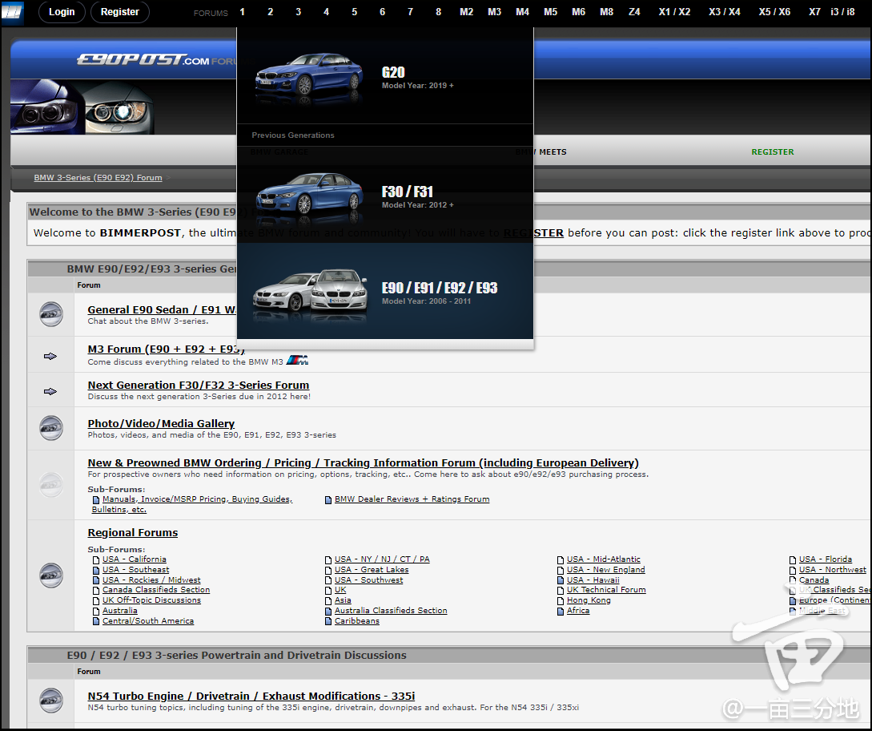Click the Regional Forums status icon
The image size is (872, 731).
point(51,576)
